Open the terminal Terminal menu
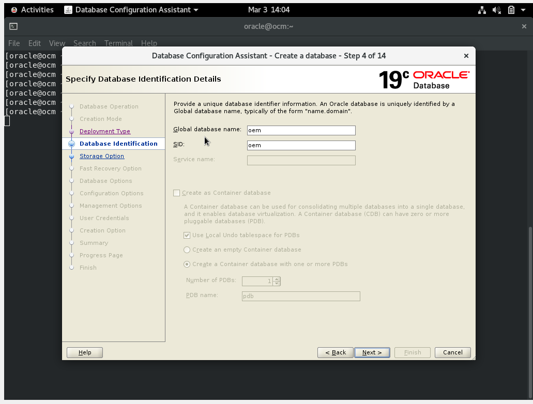Screen dimensions: 533x404 [x=118, y=43]
